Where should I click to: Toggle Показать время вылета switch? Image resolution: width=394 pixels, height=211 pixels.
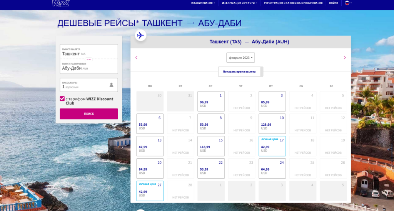coord(240,71)
